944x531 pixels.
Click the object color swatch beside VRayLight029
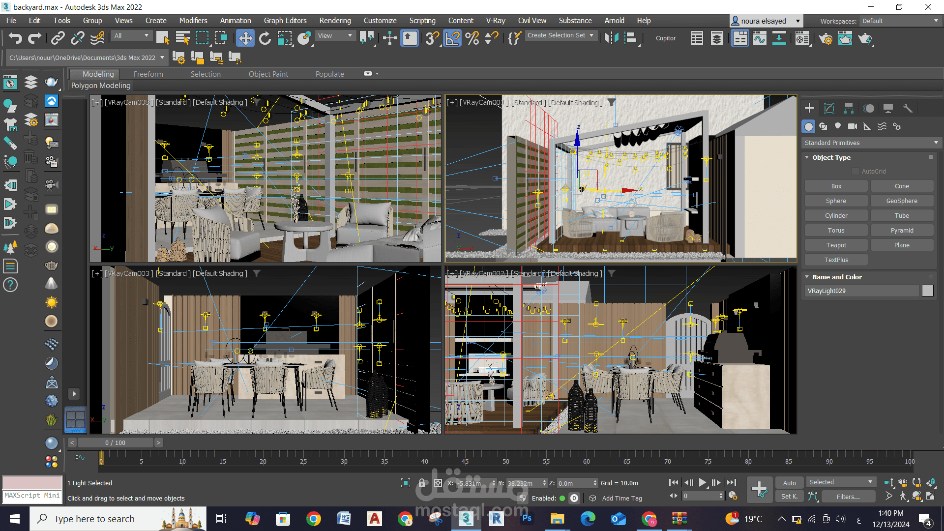(x=927, y=291)
